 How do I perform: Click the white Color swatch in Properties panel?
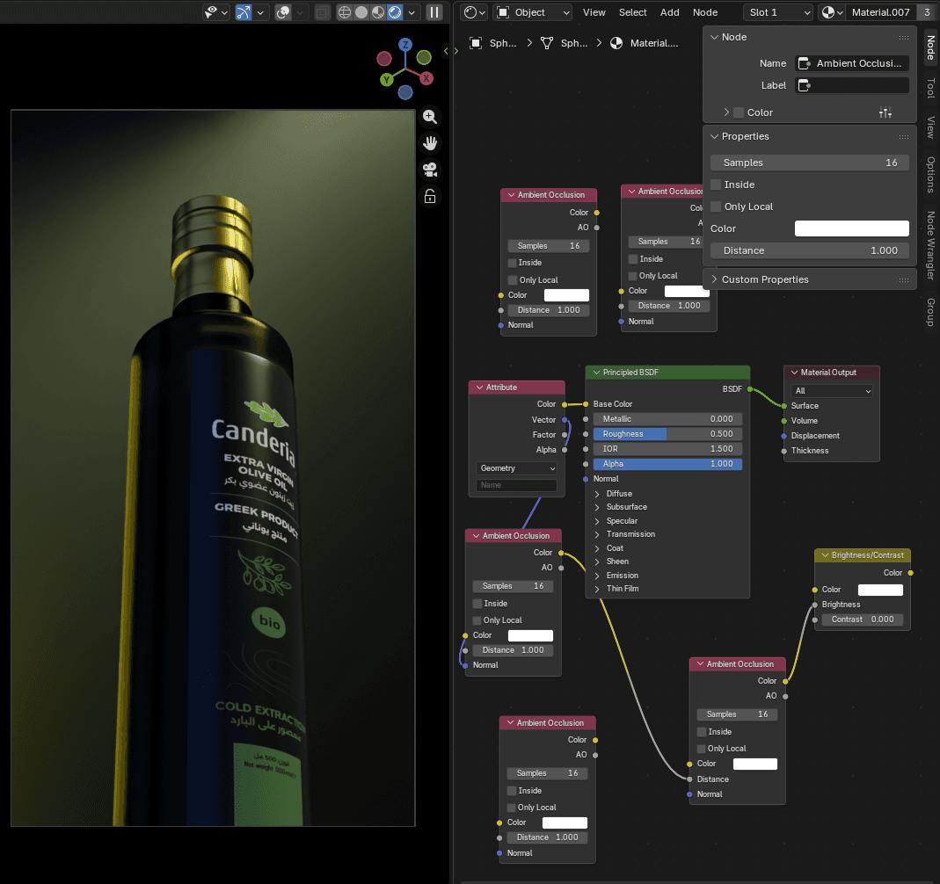point(851,228)
